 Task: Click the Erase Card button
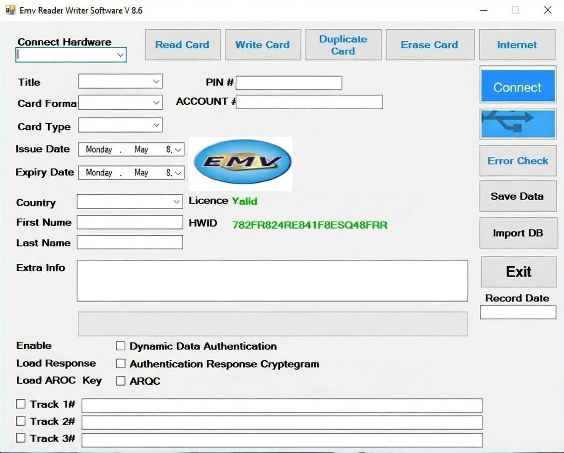click(429, 45)
